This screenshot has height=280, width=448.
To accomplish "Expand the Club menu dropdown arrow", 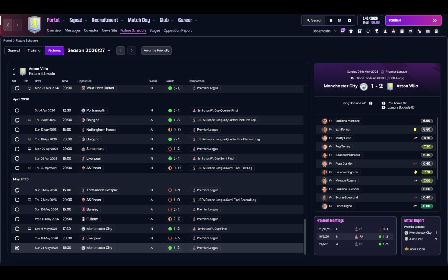I will 173,21.
